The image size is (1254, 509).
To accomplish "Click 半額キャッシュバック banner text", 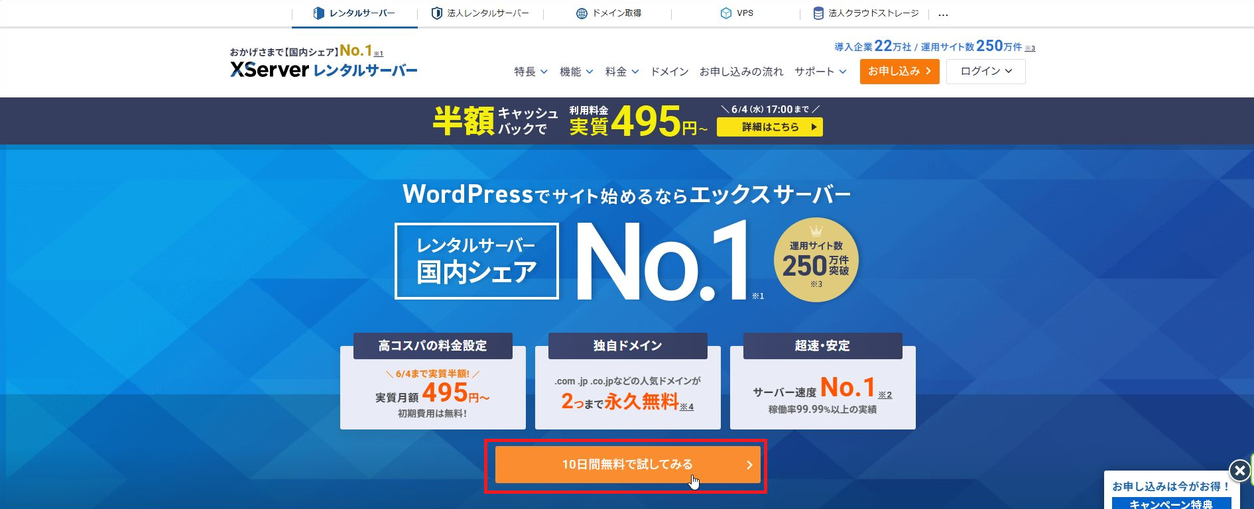I will [495, 121].
